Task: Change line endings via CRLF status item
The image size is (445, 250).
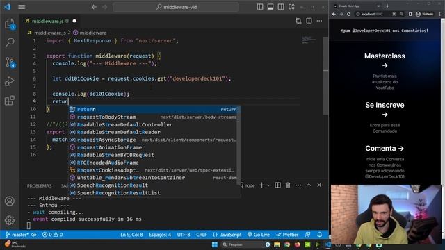Action: 201,235
